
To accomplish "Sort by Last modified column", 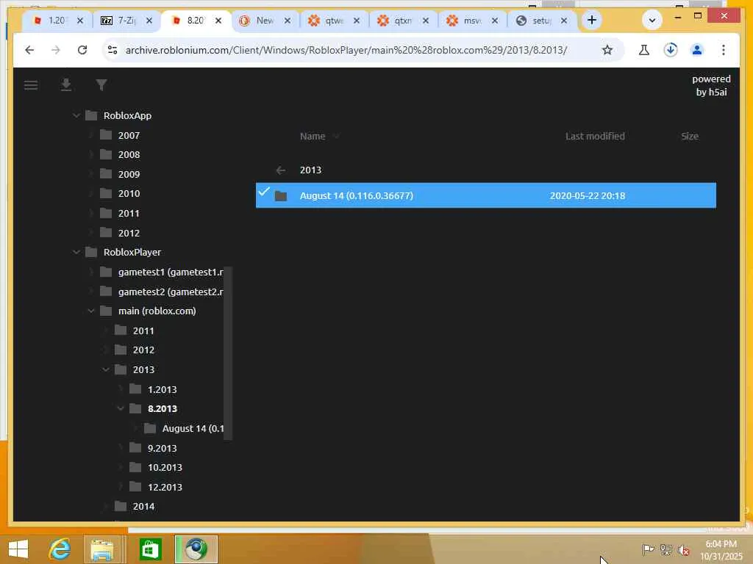I will point(595,136).
